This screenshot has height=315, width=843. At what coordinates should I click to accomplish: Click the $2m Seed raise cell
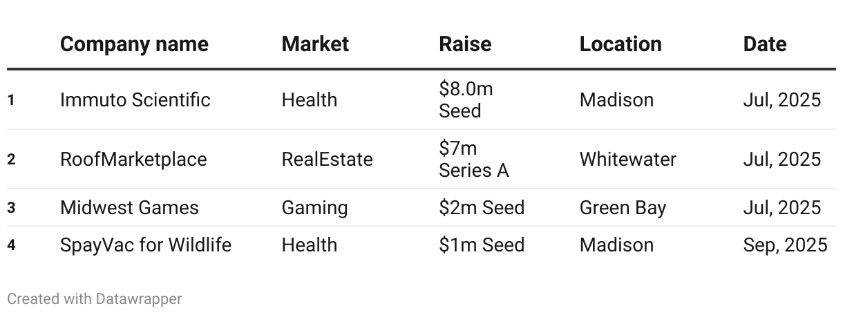pos(482,208)
